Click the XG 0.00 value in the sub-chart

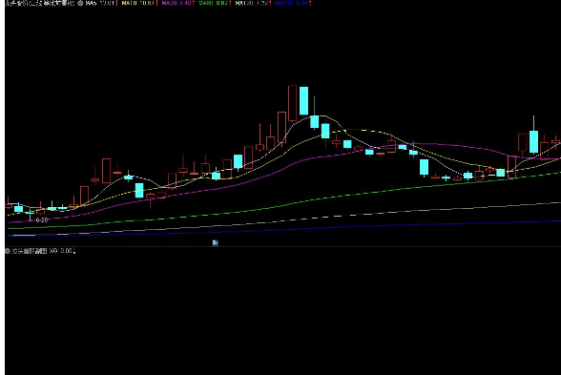tap(60, 251)
